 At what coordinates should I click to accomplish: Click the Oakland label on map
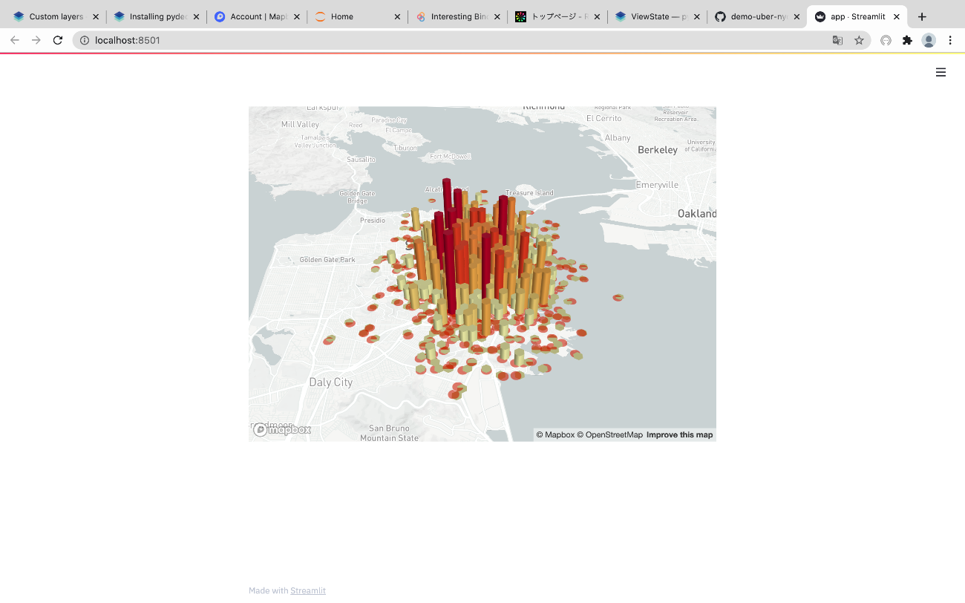697,213
